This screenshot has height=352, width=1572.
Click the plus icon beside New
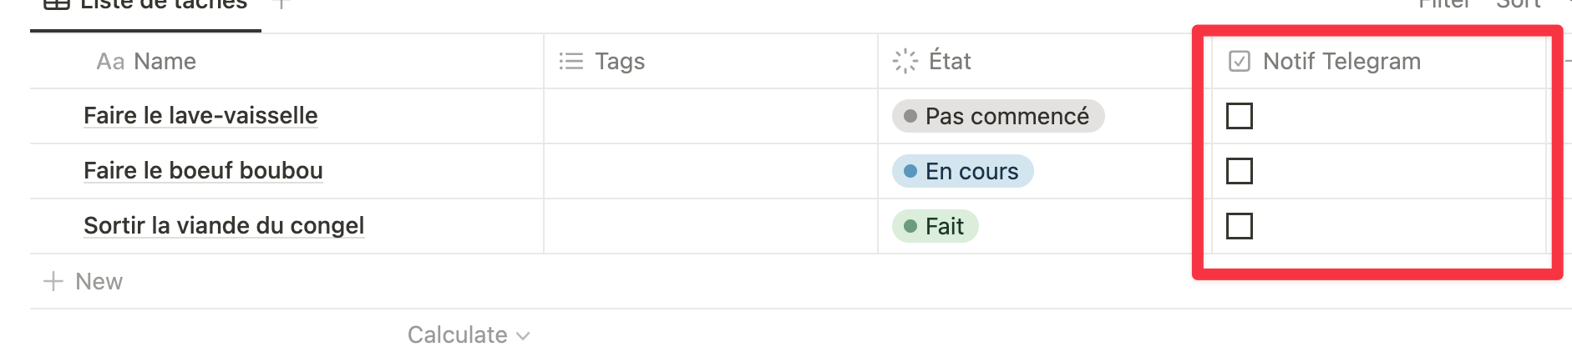(53, 282)
